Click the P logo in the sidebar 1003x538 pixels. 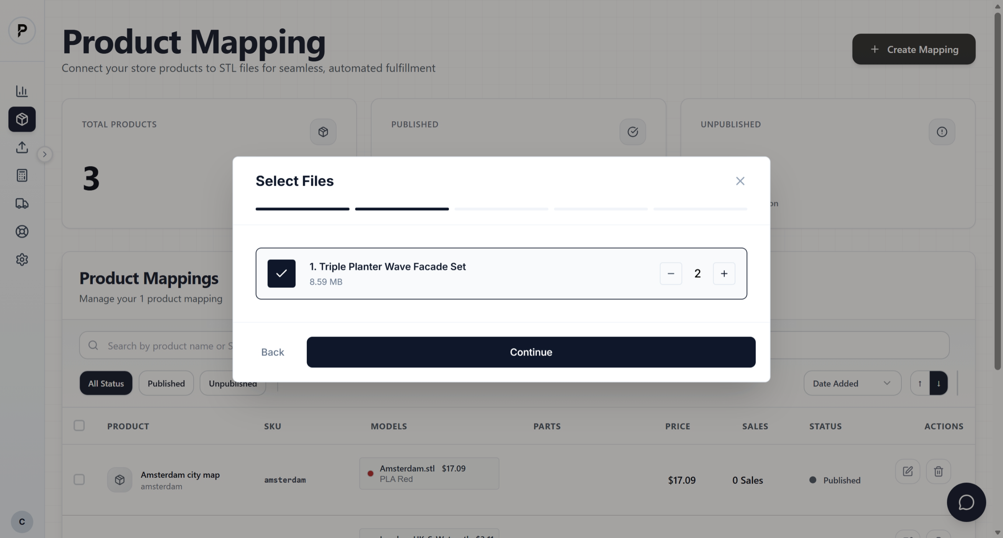[22, 30]
